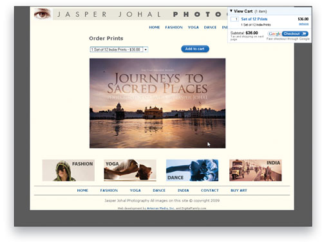Open the India gallery thumbnail
The image size is (322, 242).
click(x=256, y=170)
